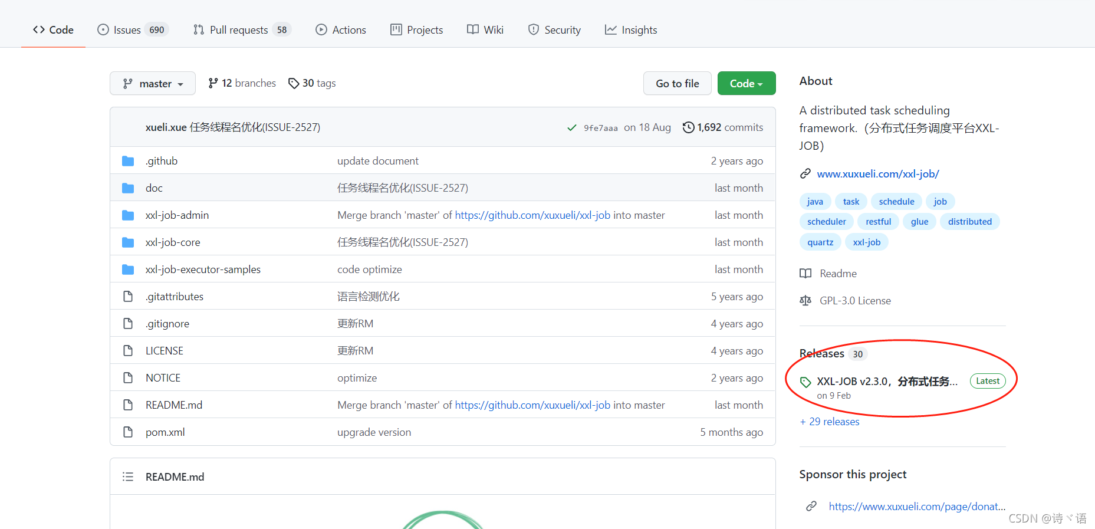
Task: Click the file icon for NOTICE
Action: coord(128,378)
